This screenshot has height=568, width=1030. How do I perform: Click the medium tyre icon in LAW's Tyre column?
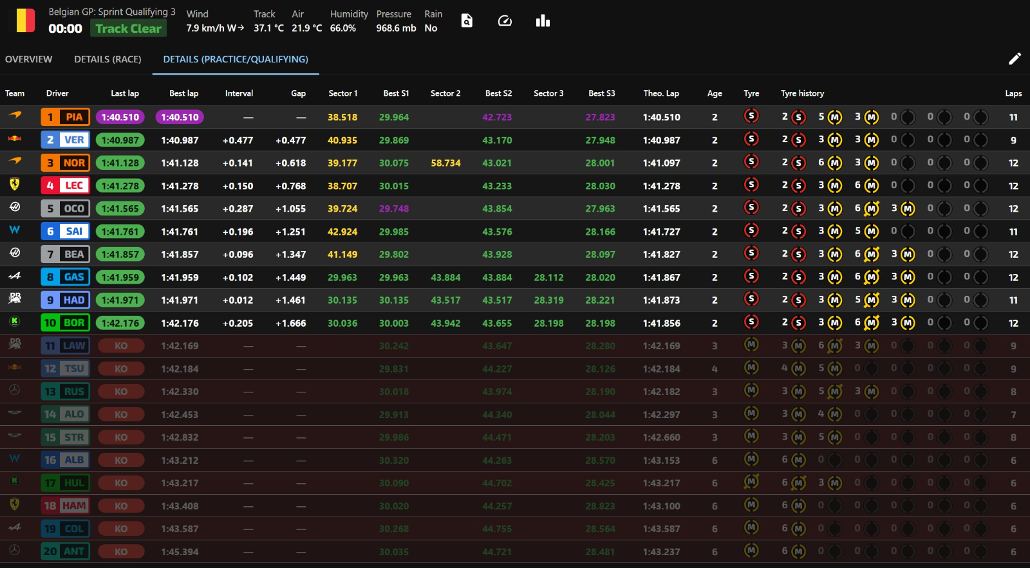coord(751,345)
